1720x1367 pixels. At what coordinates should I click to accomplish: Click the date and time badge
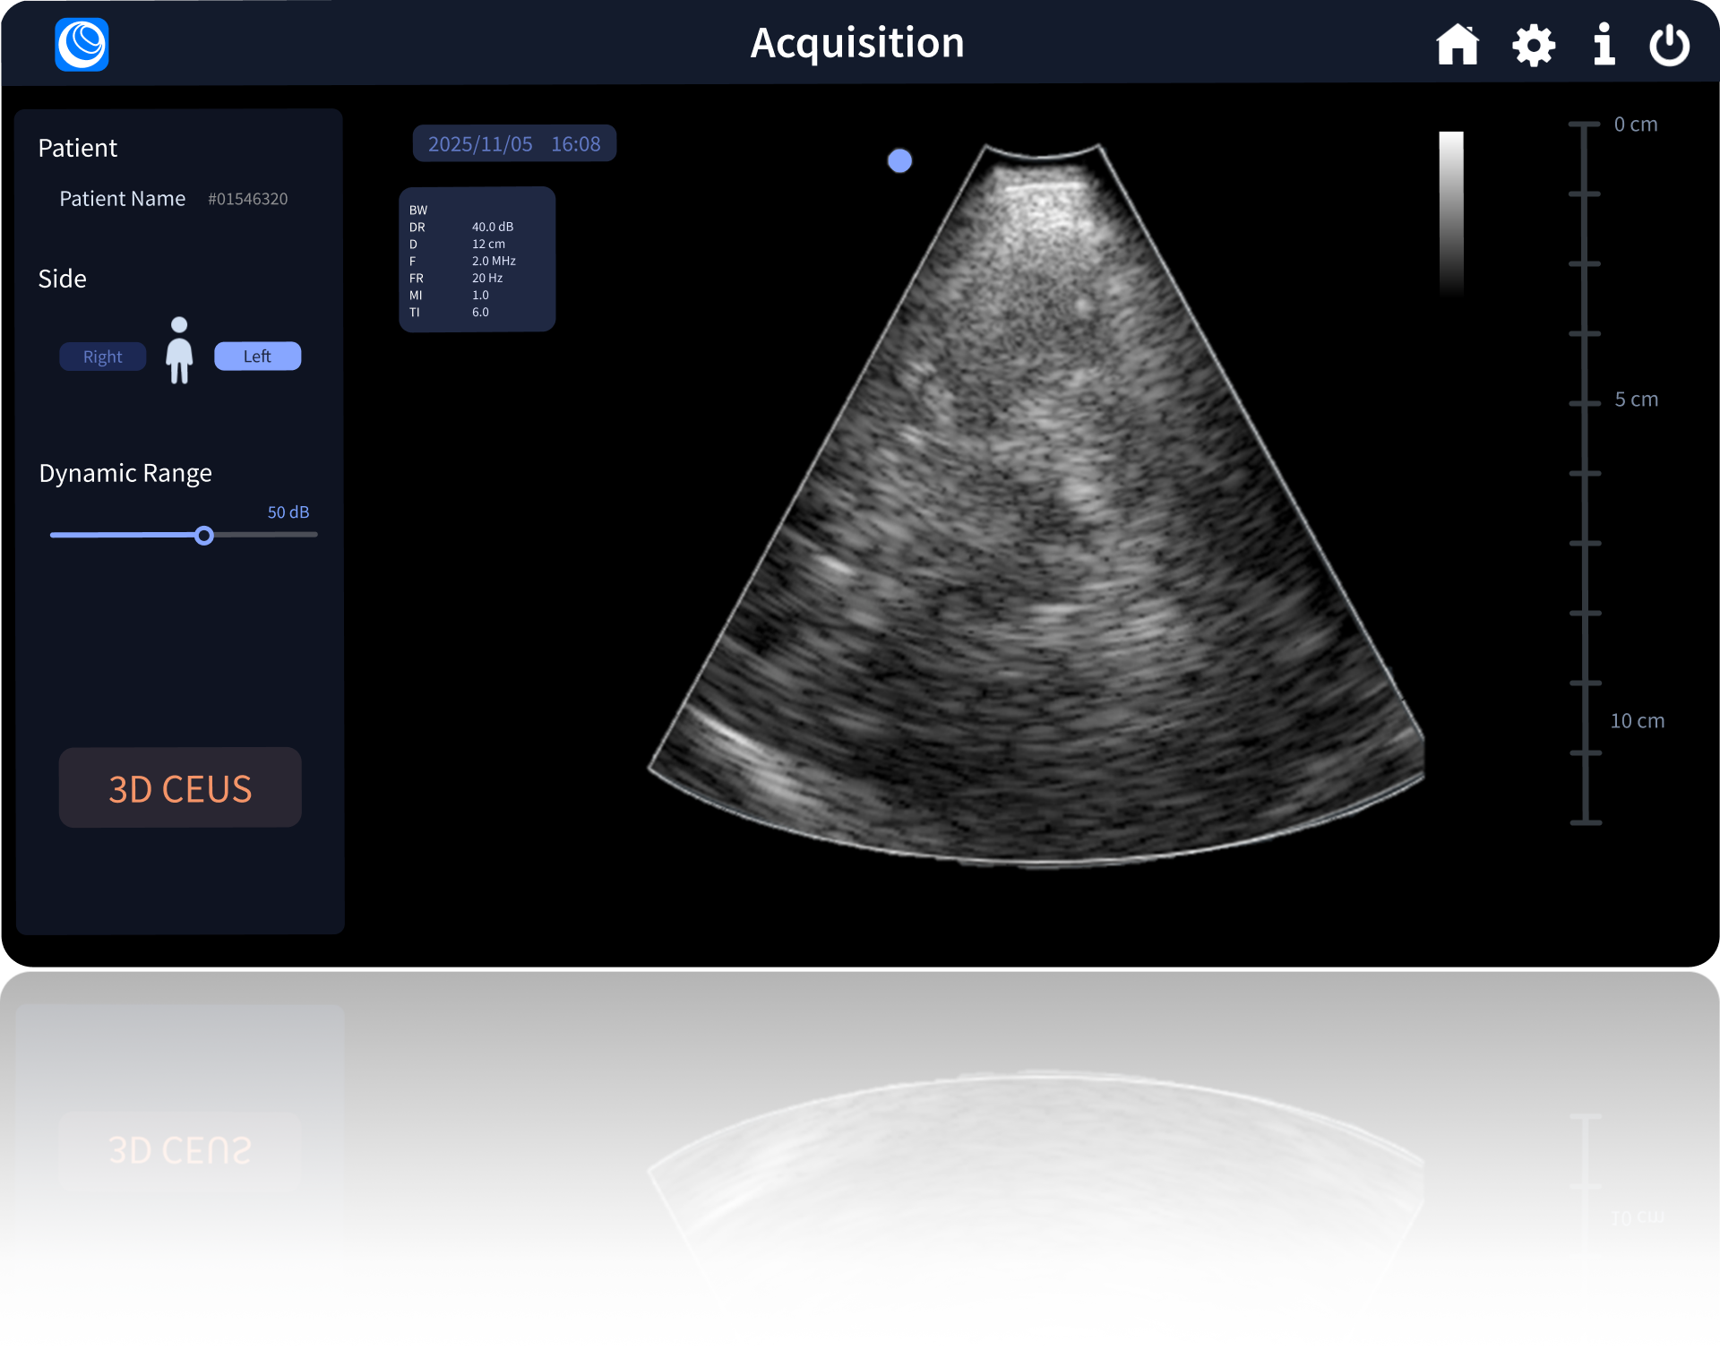pyautogui.click(x=514, y=144)
